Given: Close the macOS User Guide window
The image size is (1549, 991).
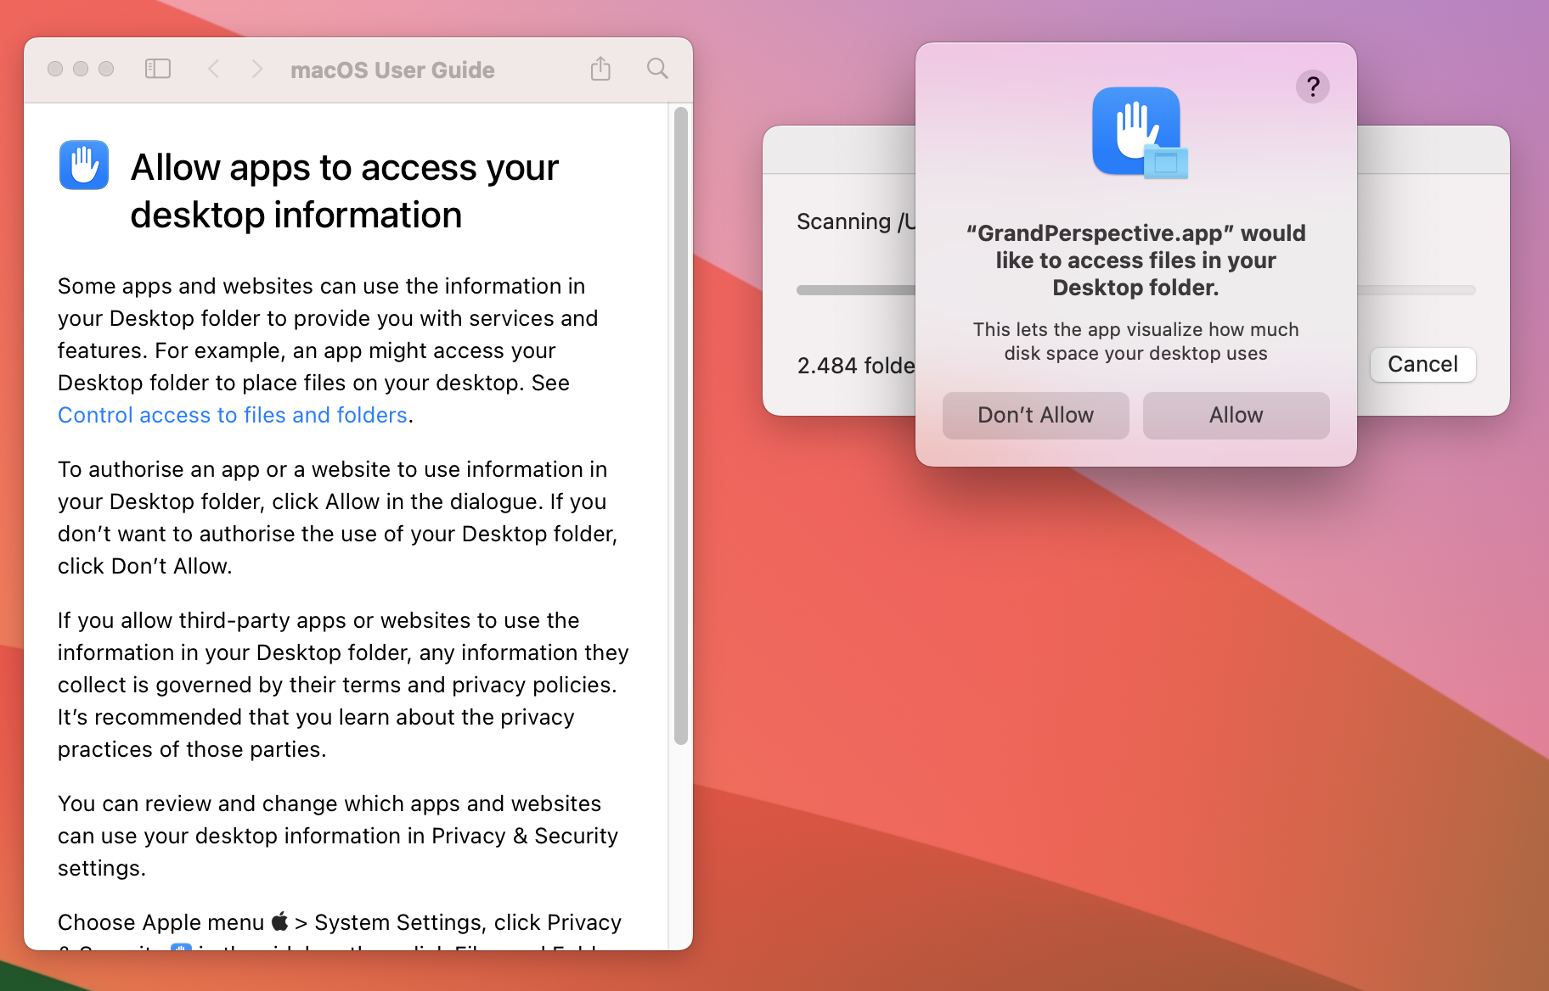Looking at the screenshot, I should (55, 69).
